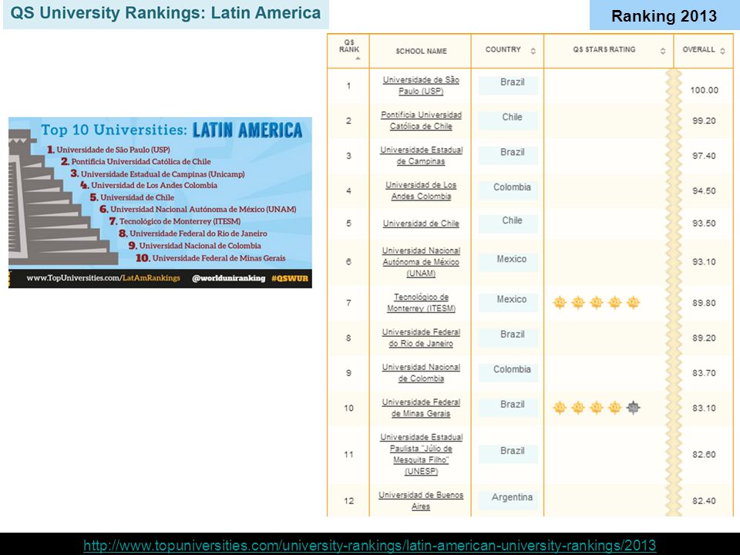The width and height of the screenshot is (740, 555).
Task: Click the Brazil cell for rank 8
Action: tap(508, 338)
